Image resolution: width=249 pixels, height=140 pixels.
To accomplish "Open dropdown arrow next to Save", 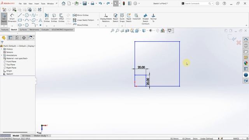I will (88, 3).
